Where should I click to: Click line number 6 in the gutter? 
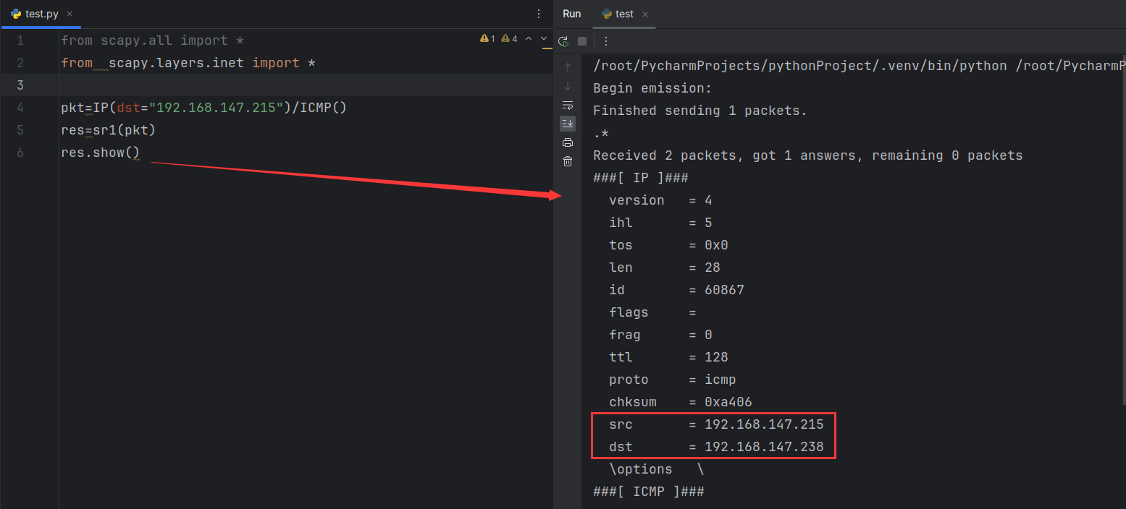(x=20, y=153)
